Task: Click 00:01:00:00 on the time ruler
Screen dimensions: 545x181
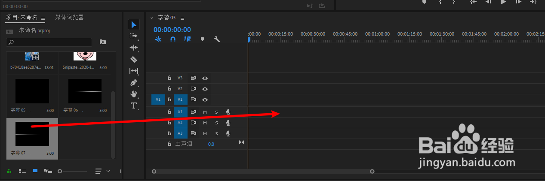Action: pyautogui.click(x=377, y=34)
